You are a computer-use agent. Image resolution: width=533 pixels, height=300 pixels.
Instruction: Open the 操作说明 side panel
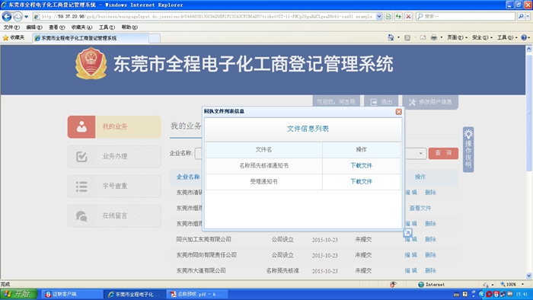[468, 149]
